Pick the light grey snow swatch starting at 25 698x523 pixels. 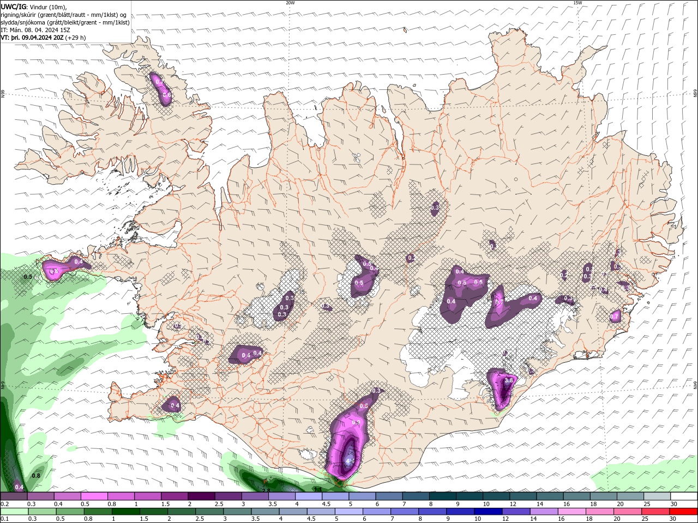tap(657, 496)
